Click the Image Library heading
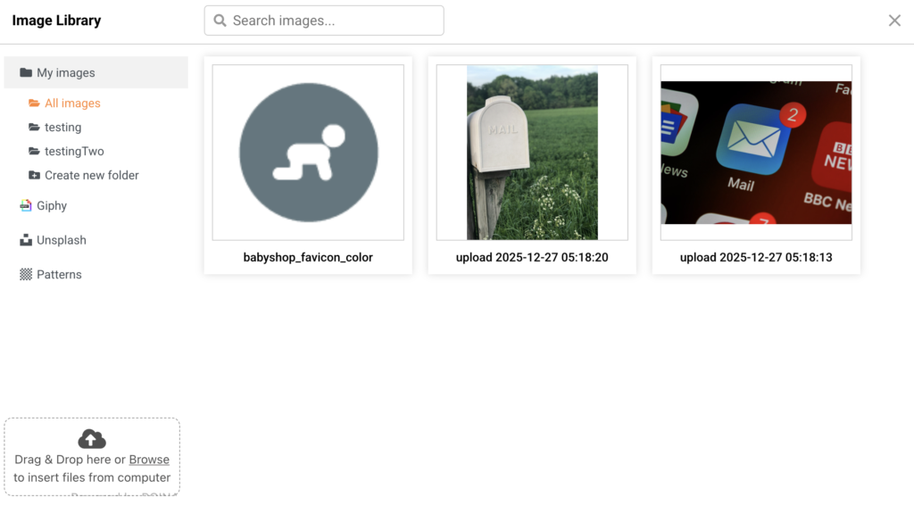914x506 pixels. pyautogui.click(x=56, y=21)
